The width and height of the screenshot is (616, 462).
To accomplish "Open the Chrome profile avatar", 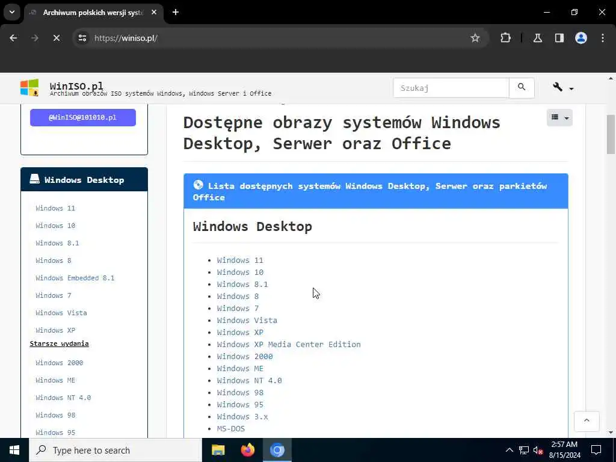I will point(581,38).
